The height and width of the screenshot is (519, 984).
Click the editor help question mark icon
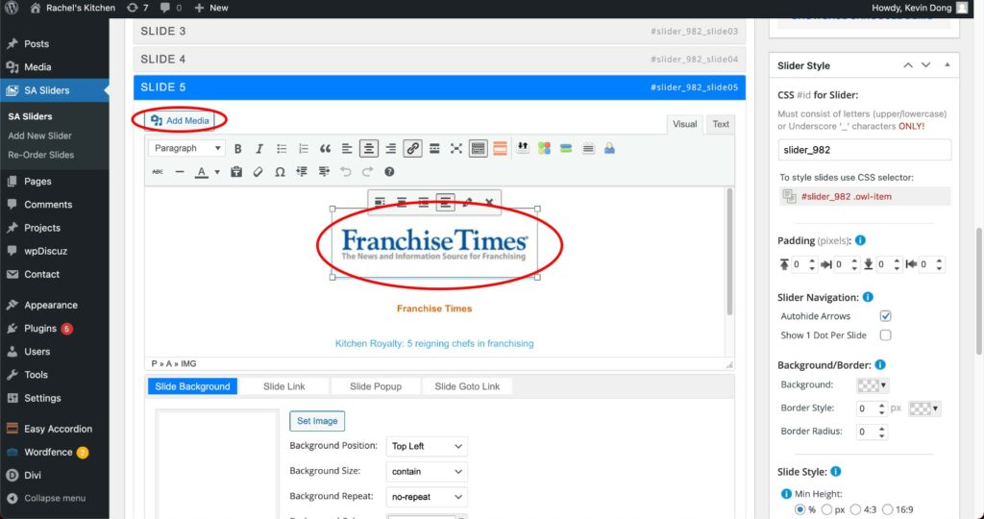click(x=389, y=172)
